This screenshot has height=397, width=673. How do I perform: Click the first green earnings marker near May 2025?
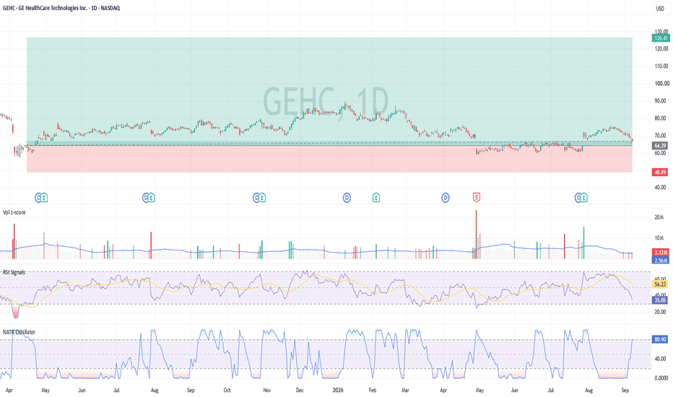tap(44, 198)
